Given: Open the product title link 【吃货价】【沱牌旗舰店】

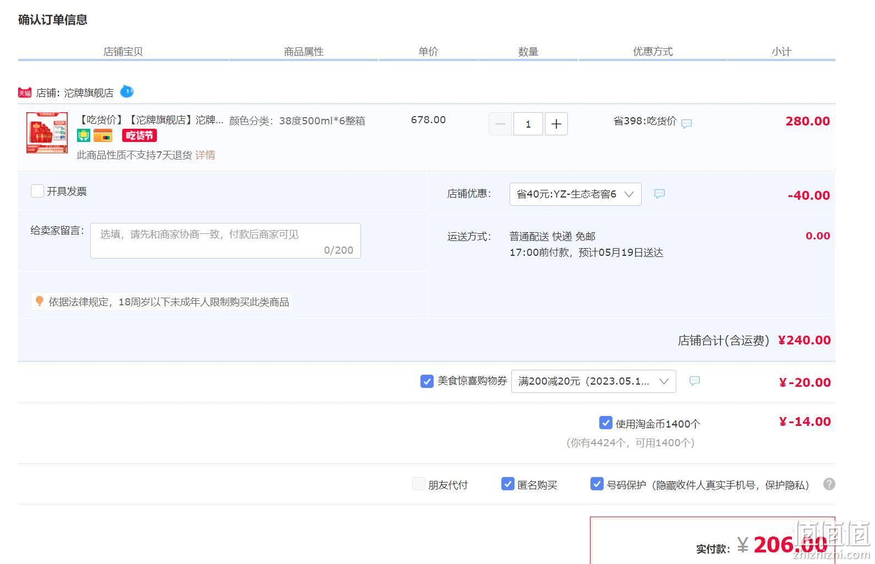Looking at the screenshot, I should coord(151,120).
